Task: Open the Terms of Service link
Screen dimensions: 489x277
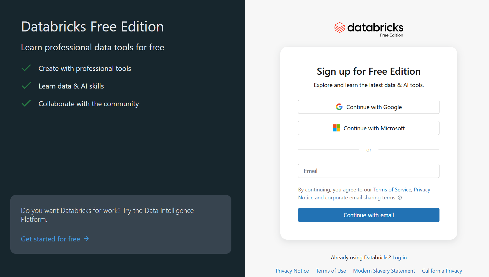Action: click(x=392, y=190)
